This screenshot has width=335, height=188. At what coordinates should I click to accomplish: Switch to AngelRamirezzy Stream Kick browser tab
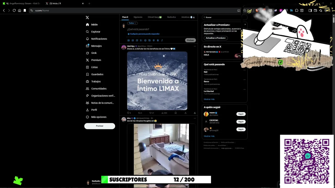coord(21,3)
